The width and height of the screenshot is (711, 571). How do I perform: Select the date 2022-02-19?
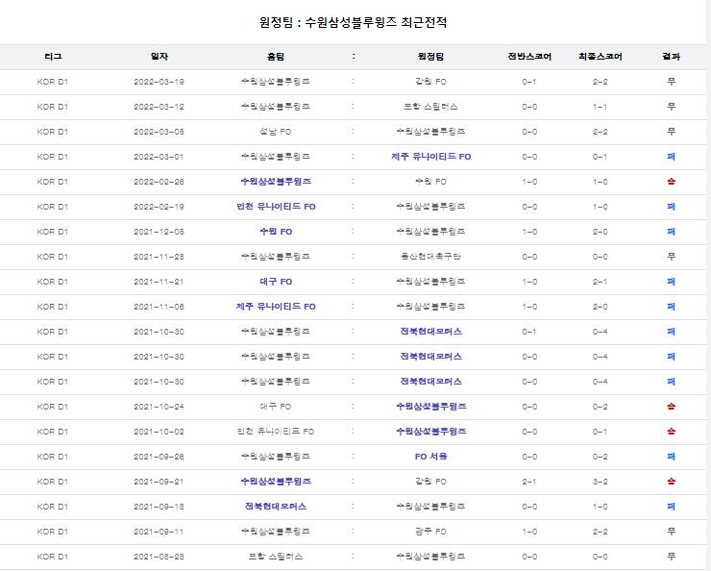[159, 207]
